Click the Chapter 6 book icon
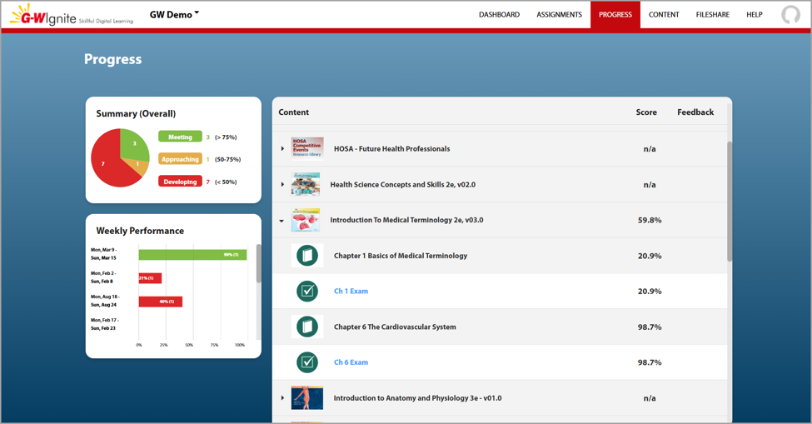The image size is (812, 424). (x=307, y=327)
